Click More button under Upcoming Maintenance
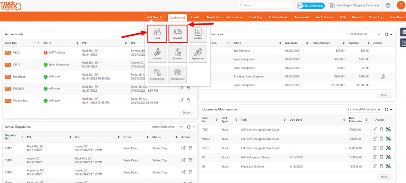The height and width of the screenshot is (183, 406). coord(385,177)
